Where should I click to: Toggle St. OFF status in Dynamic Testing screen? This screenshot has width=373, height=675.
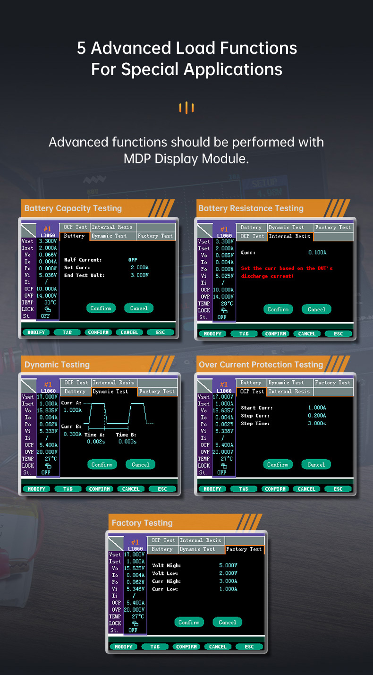coord(46,472)
